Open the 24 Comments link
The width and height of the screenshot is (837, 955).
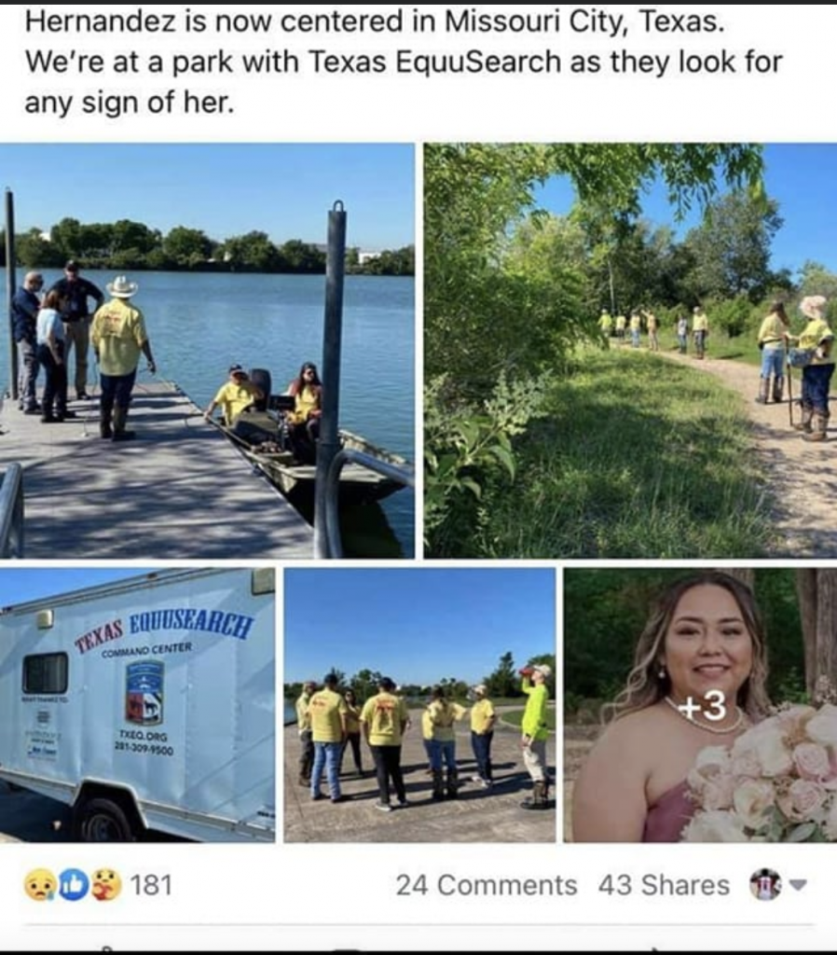pyautogui.click(x=487, y=885)
